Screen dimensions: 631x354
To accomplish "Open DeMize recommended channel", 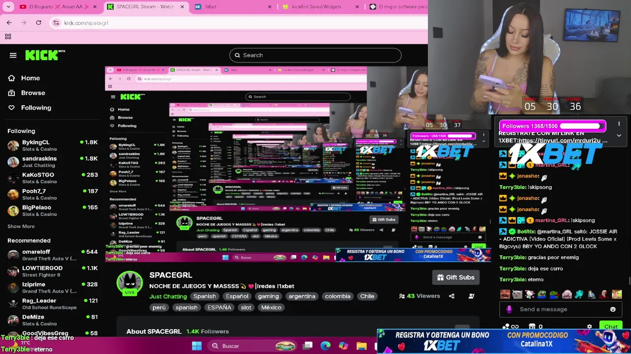I will coord(52,320).
